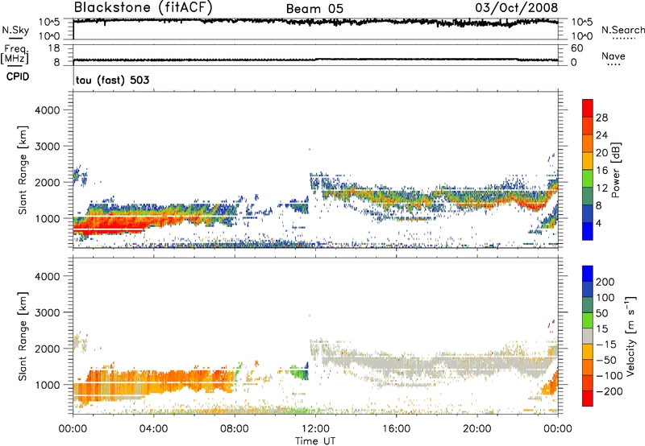This screenshot has width=645, height=446.
Task: Click the "18" frequency axis tick
Action: coord(54,48)
